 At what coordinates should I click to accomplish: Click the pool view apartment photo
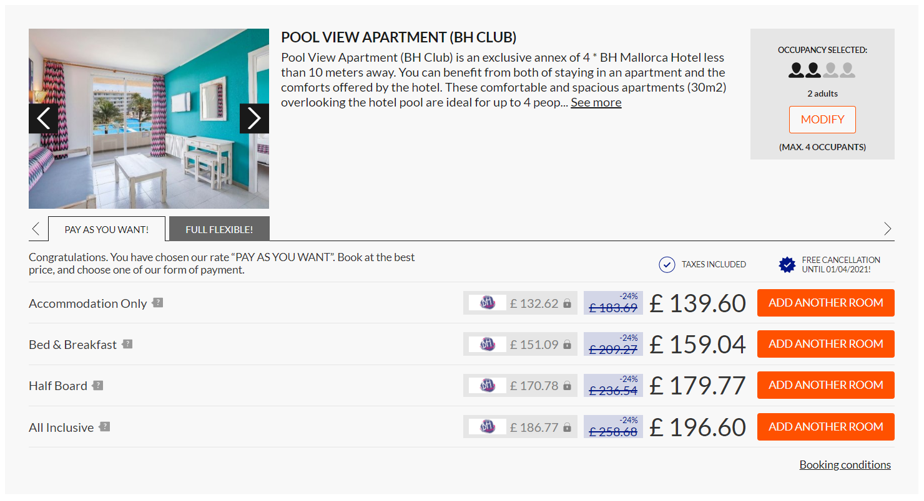[149, 118]
